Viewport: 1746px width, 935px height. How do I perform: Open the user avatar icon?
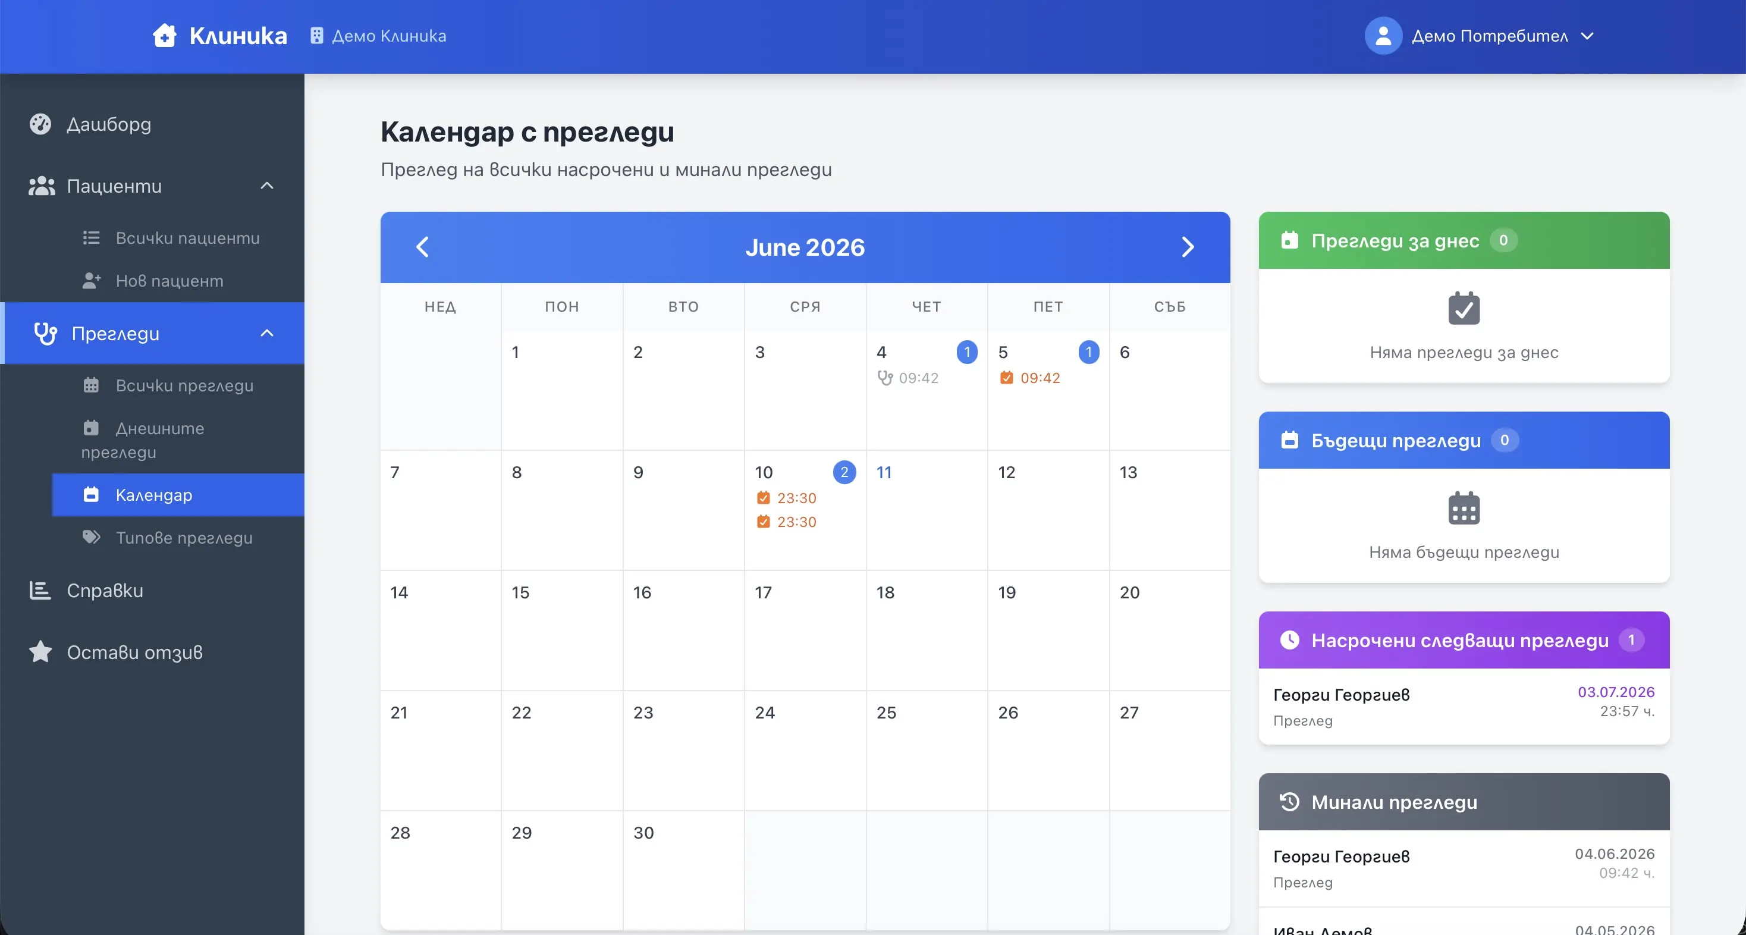coord(1383,35)
